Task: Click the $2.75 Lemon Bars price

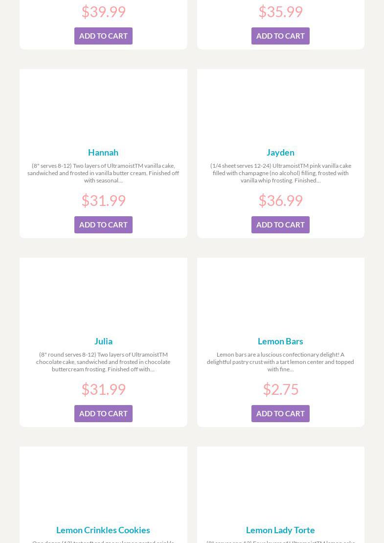Action: pyautogui.click(x=280, y=389)
